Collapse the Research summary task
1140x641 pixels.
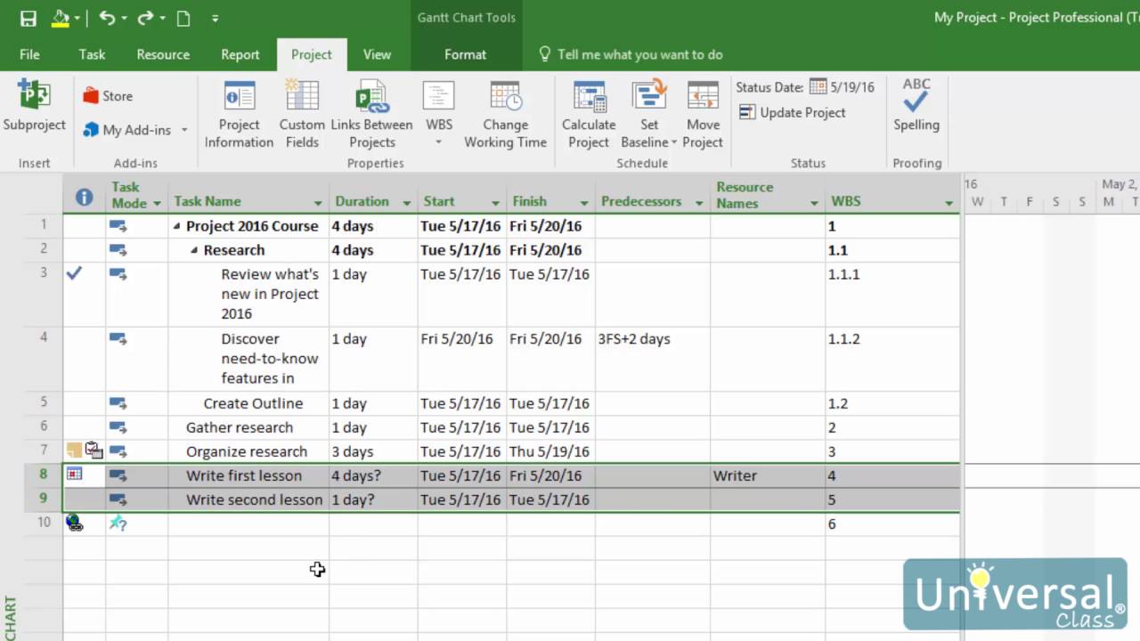[x=194, y=250]
